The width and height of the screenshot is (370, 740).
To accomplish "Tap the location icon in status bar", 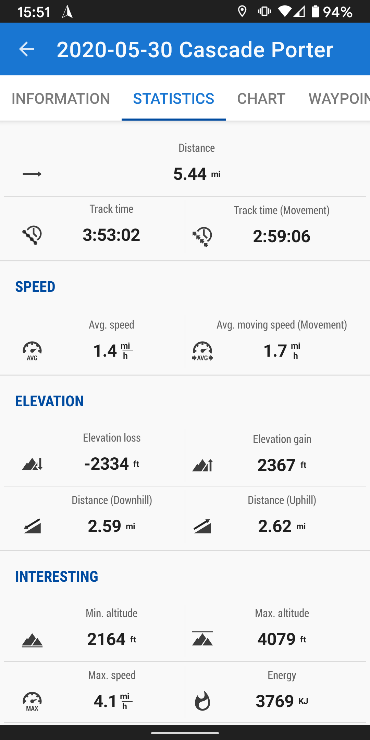I will click(242, 12).
